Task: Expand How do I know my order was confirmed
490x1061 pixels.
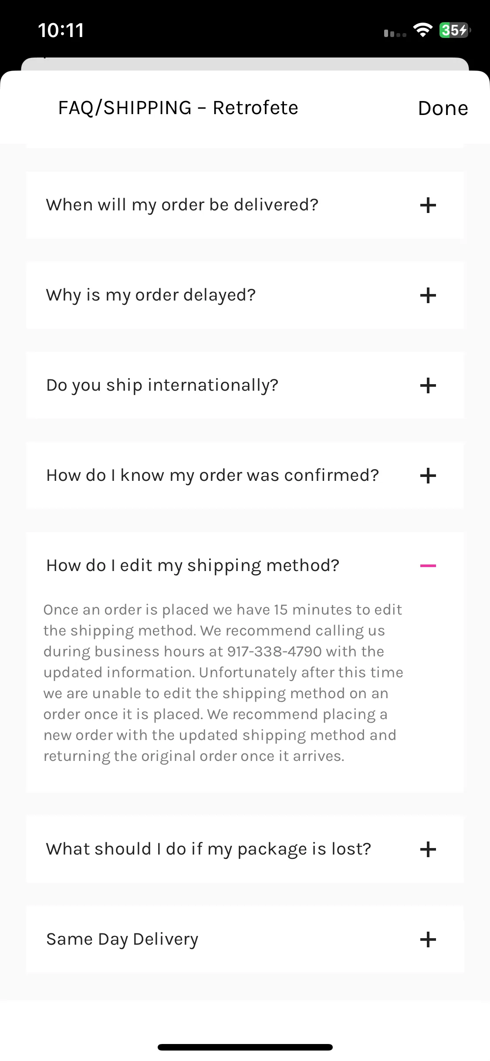Action: pyautogui.click(x=245, y=476)
